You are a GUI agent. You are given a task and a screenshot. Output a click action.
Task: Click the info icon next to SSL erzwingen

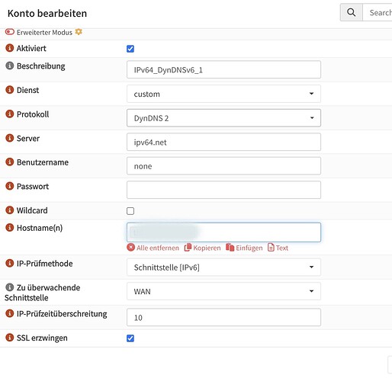tap(10, 338)
